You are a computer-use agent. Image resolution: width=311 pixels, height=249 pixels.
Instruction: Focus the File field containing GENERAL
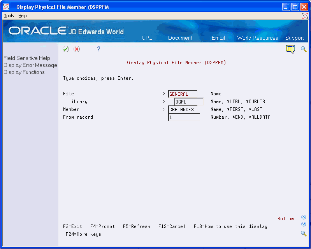(x=183, y=94)
